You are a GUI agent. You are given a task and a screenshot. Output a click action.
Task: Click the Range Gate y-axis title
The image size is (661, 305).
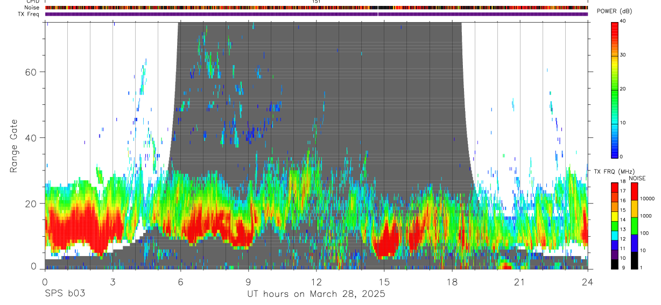(x=14, y=146)
